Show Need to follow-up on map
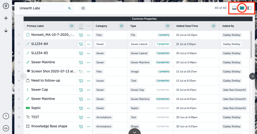 click(x=81, y=81)
